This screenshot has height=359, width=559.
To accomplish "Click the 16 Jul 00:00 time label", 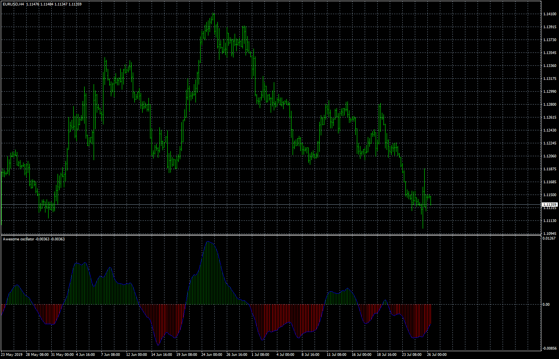I will tap(362, 355).
